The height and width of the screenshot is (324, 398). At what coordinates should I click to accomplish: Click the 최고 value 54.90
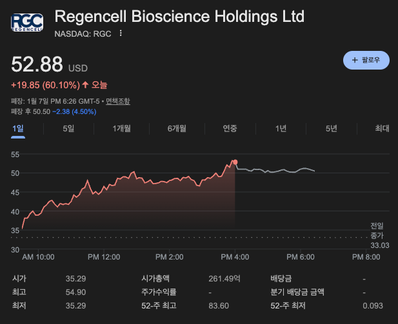click(75, 292)
